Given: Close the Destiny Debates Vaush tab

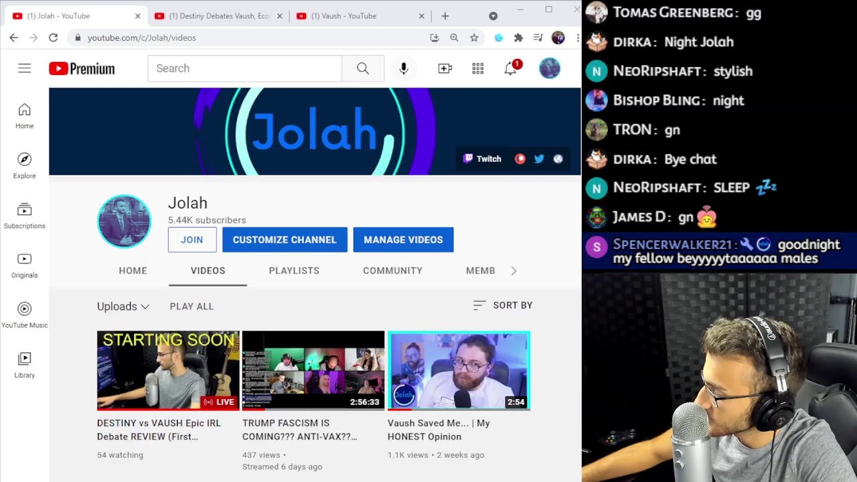Looking at the screenshot, I should [280, 16].
